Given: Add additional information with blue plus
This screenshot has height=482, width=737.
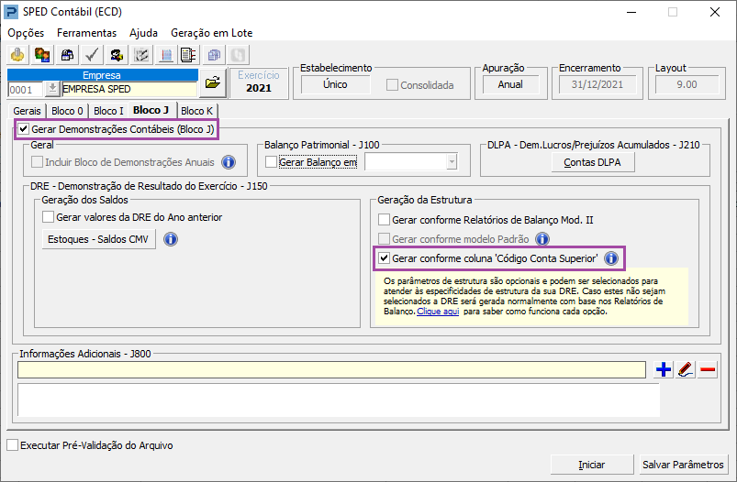Looking at the screenshot, I should coord(664,370).
